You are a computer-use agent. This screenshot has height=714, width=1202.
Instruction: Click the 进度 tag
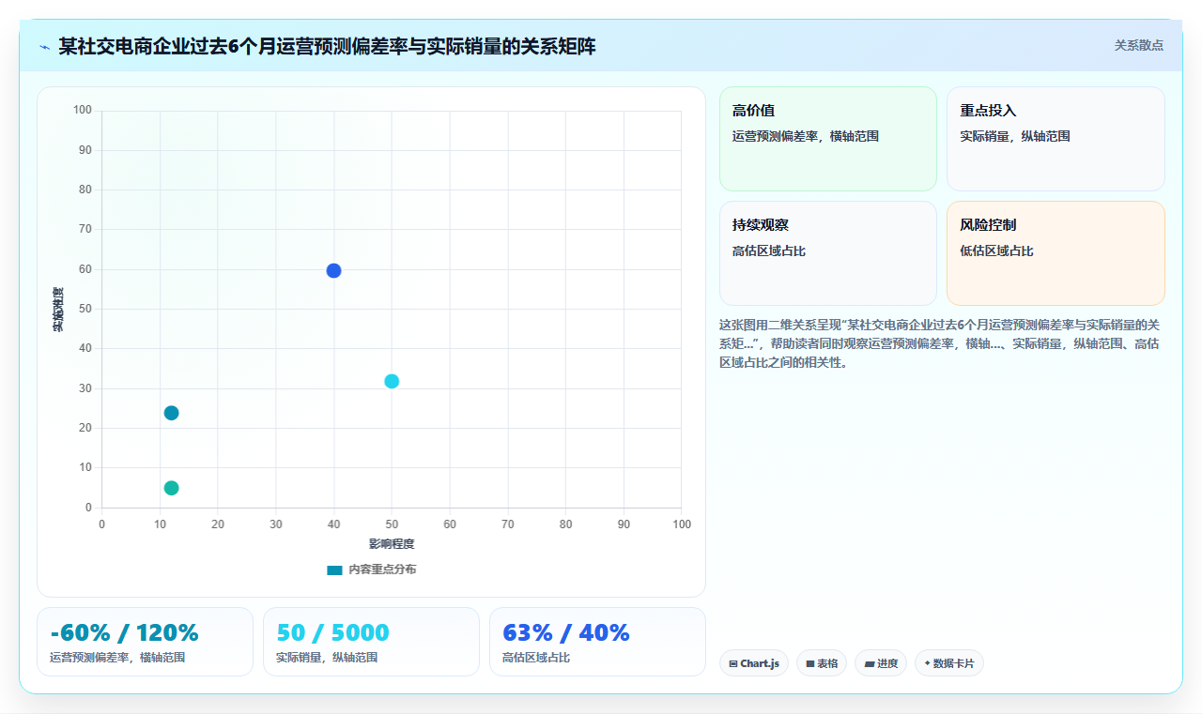pos(881,663)
